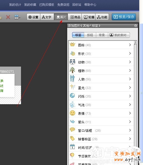Switch to the 标签 tab
This screenshot has width=143, height=165.
click(78, 35)
